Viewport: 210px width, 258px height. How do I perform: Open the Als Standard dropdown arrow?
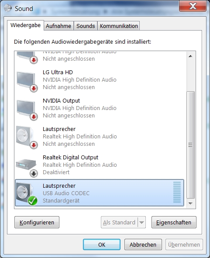(x=142, y=223)
